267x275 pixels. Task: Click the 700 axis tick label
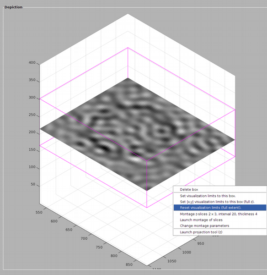[84, 238]
